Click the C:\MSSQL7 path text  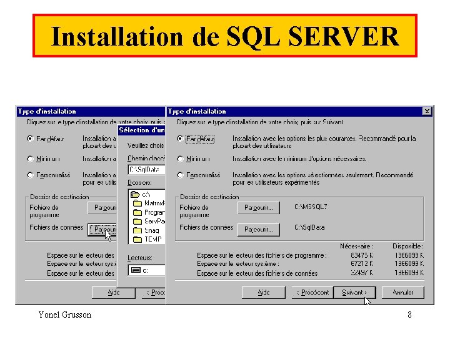pyautogui.click(x=311, y=207)
